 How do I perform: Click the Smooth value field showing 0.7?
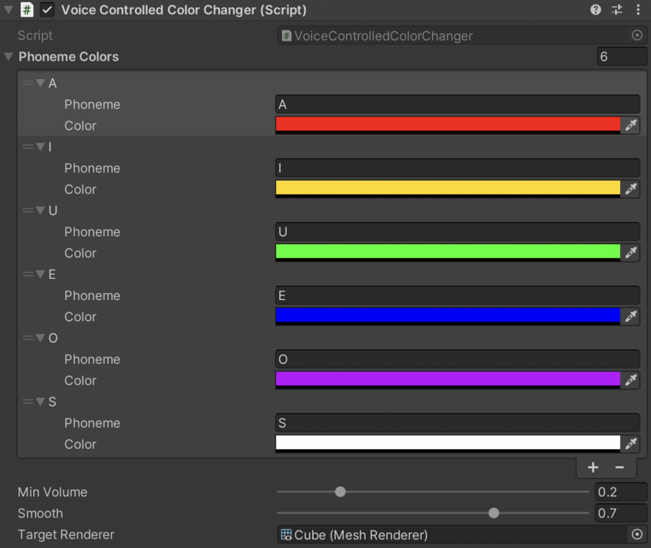[x=620, y=513]
